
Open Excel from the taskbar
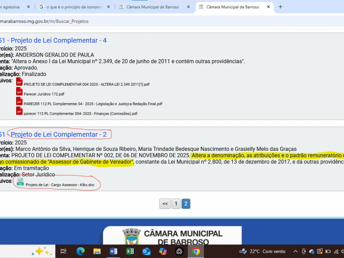point(130,251)
